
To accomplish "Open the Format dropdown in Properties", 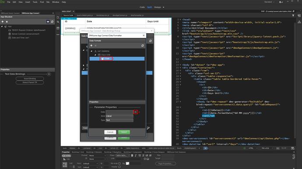I will (x=98, y=155).
